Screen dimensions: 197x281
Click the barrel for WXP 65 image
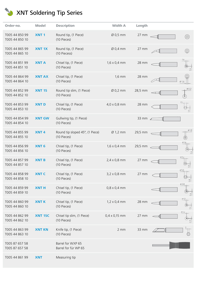(171, 245)
